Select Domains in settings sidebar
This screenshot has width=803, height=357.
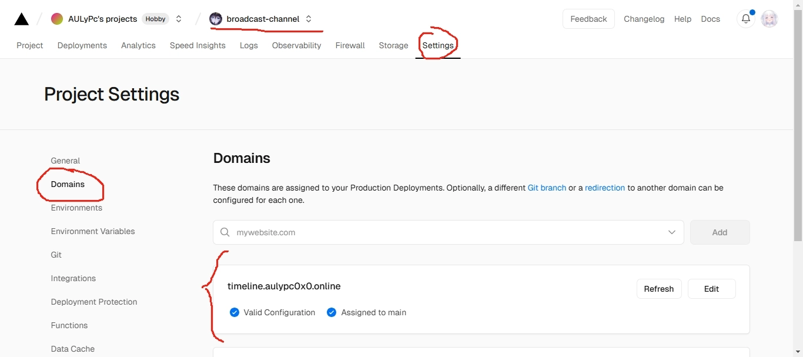pos(68,184)
